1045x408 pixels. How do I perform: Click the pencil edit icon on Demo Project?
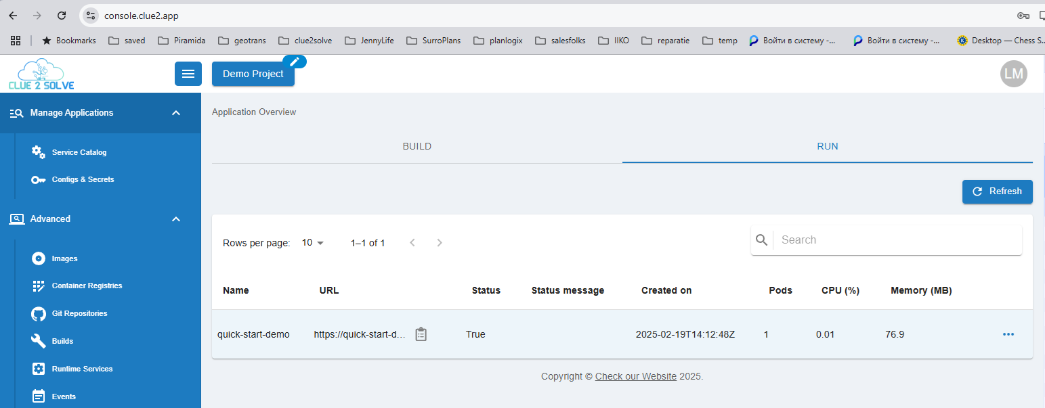click(295, 62)
